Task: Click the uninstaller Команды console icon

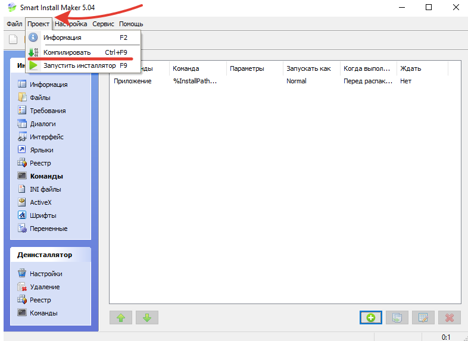Action: pyautogui.click(x=22, y=312)
